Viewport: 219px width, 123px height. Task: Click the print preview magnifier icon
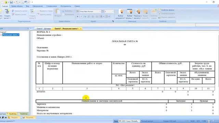coord(23,2)
